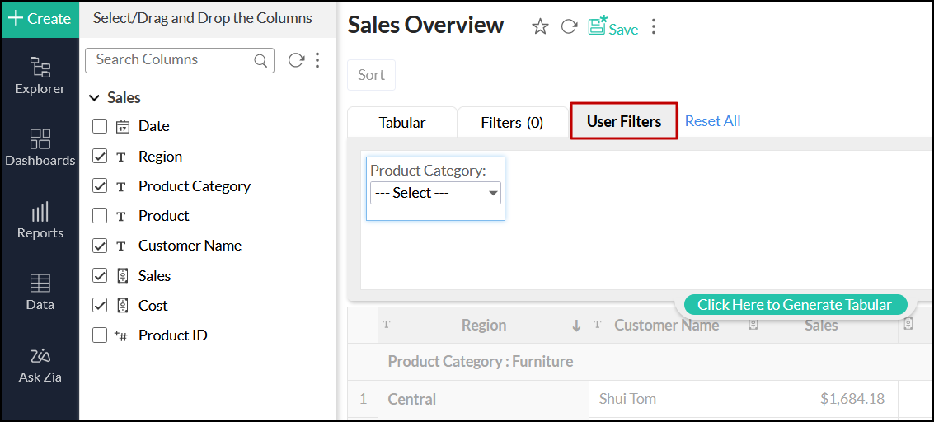Viewport: 934px width, 422px height.
Task: Click the Reset All link
Action: click(x=712, y=121)
